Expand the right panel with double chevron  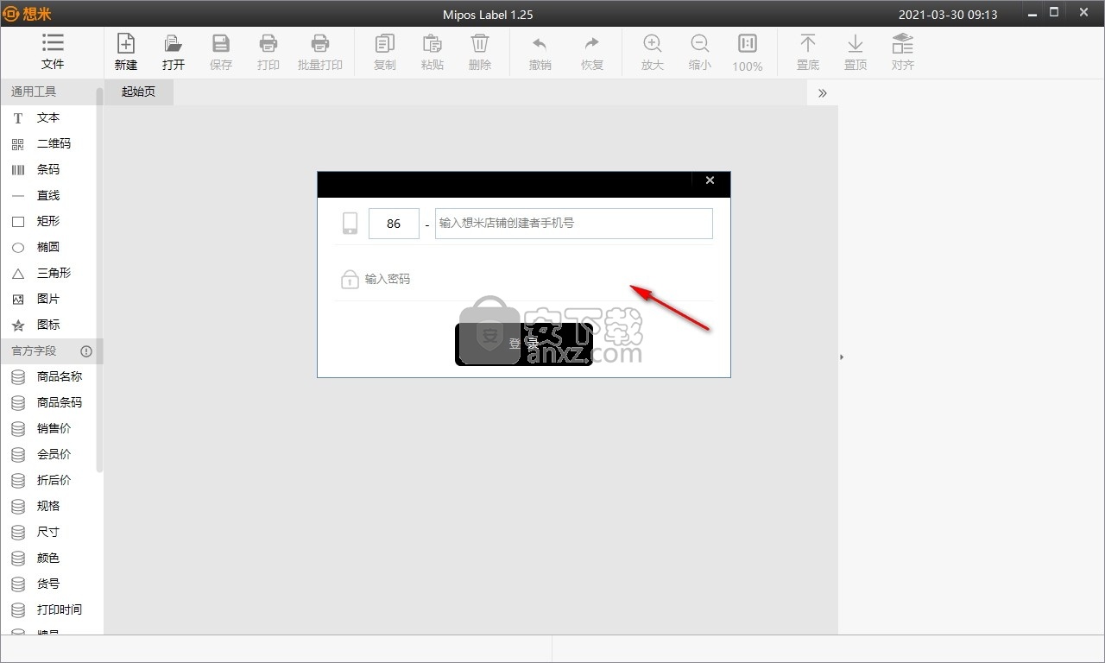[x=822, y=92]
